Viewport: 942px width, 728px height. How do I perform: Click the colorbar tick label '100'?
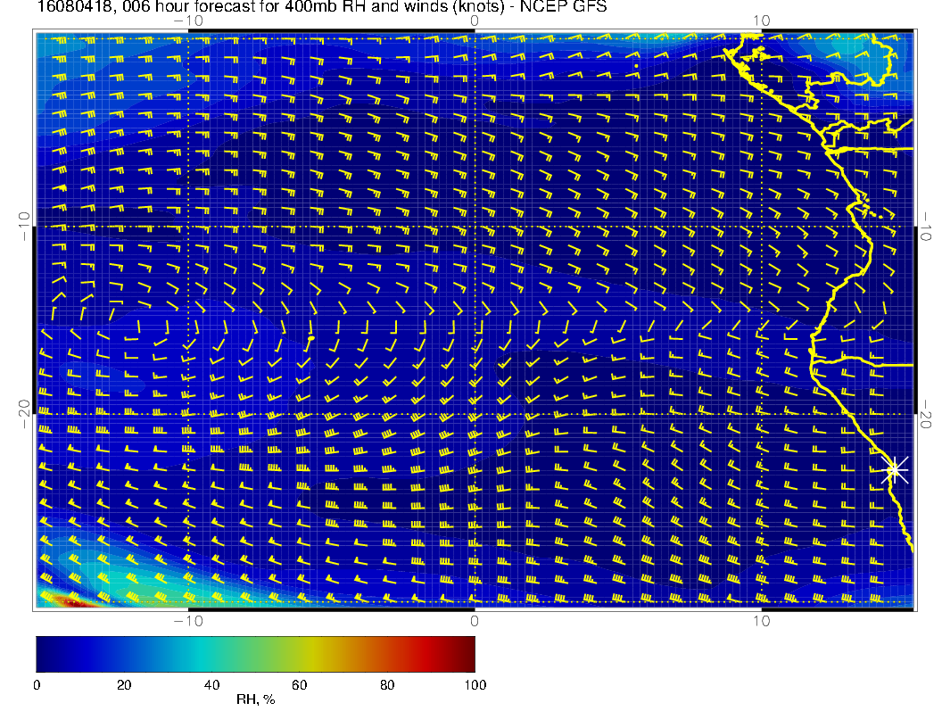475,684
